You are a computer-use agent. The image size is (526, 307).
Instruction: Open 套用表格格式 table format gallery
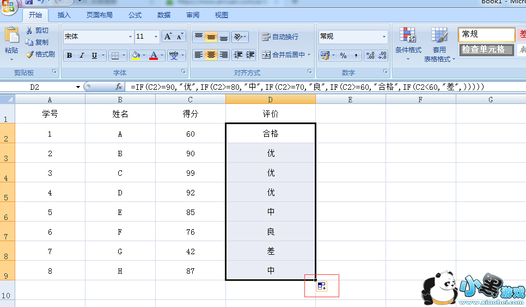439,45
